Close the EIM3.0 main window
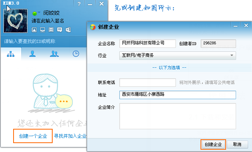 tap(101, 4)
